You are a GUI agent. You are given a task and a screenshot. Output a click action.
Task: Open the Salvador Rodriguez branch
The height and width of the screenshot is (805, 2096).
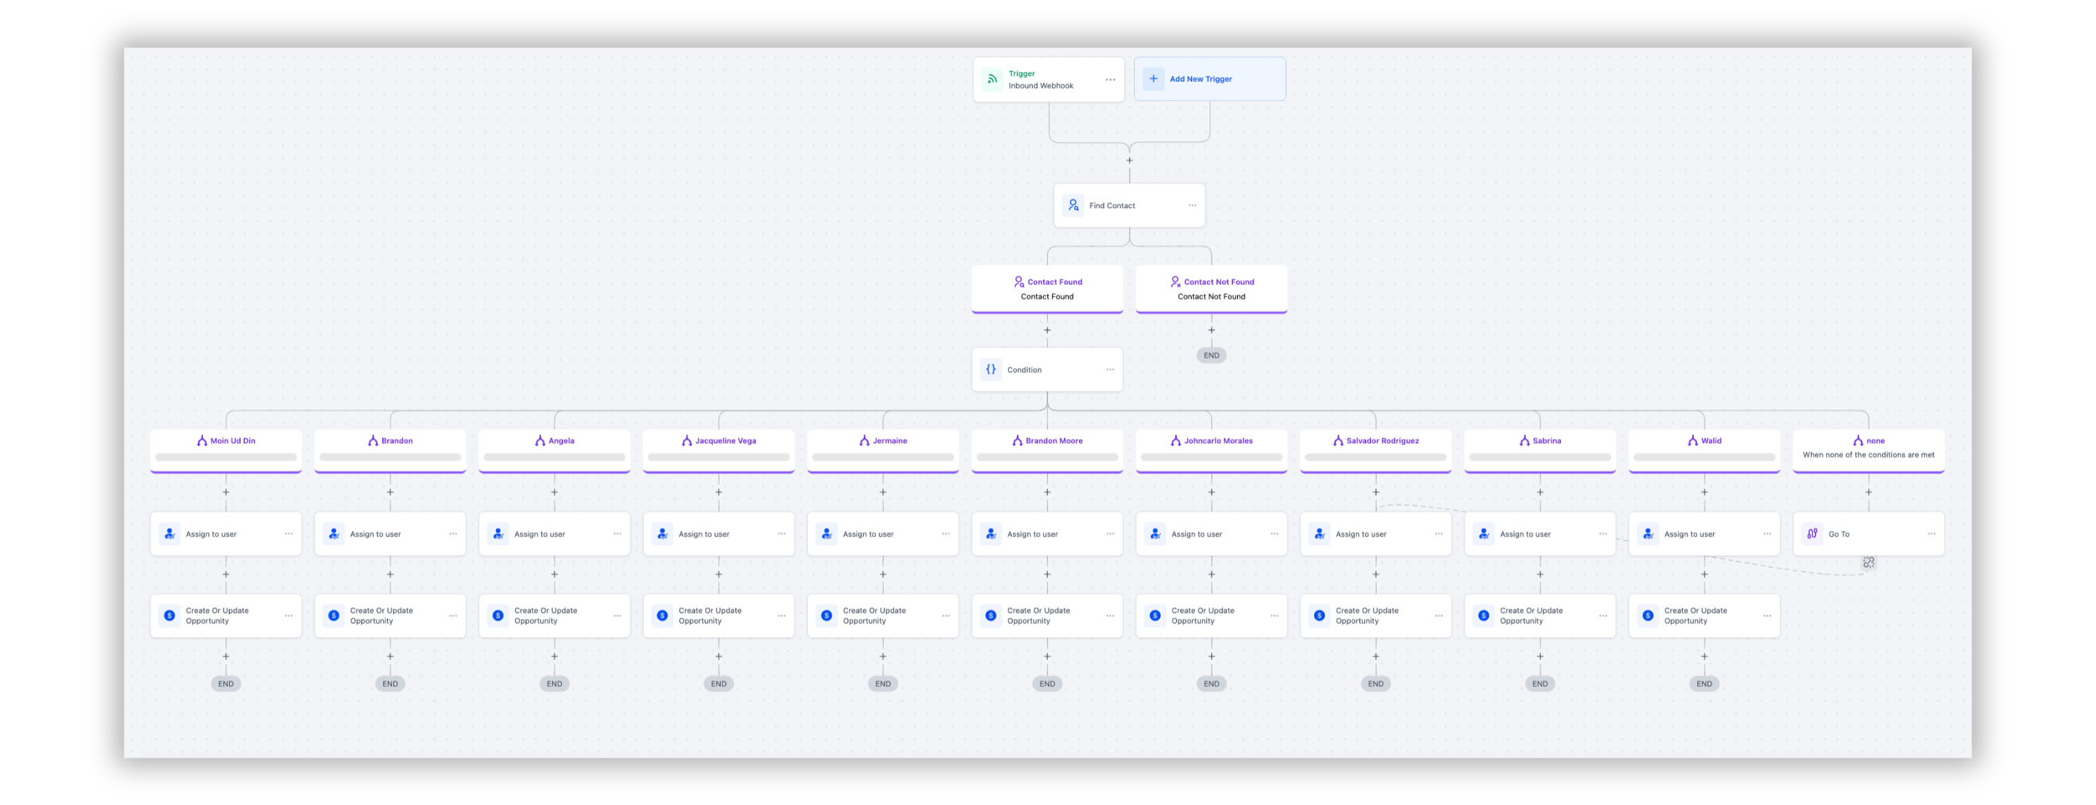click(1376, 451)
